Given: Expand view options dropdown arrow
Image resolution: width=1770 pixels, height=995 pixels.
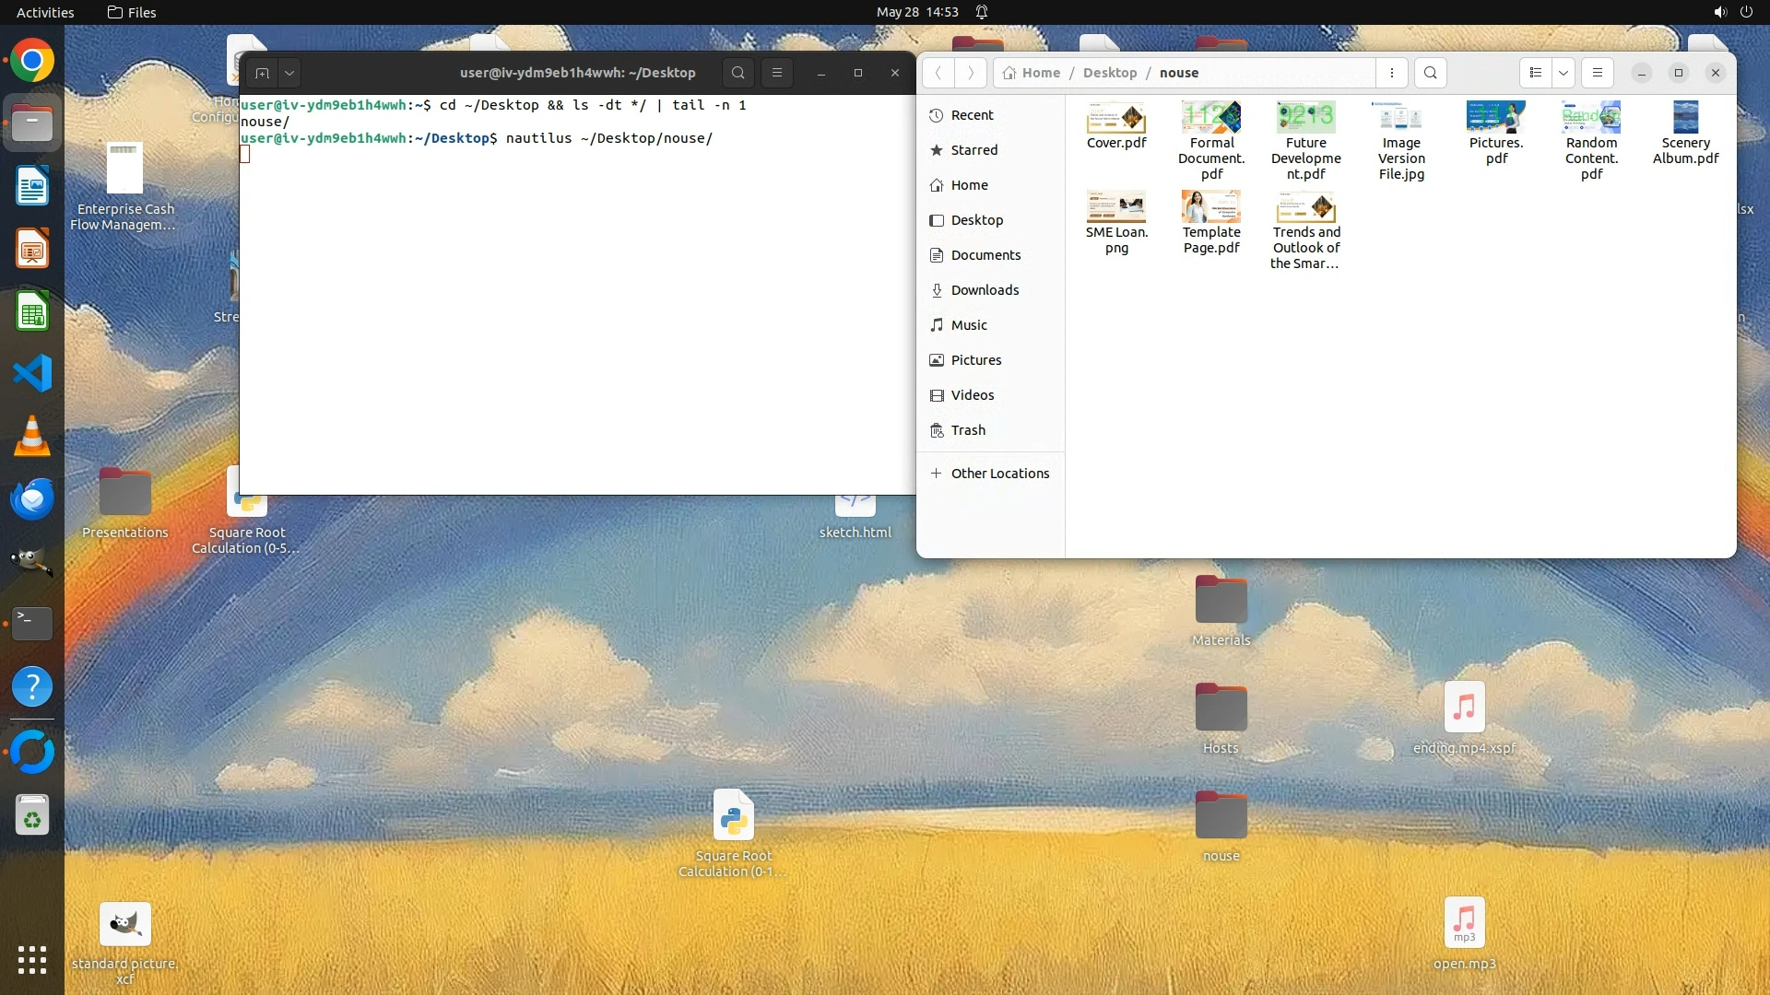Looking at the screenshot, I should [1563, 73].
